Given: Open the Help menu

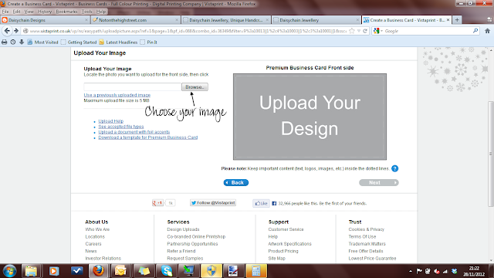Looking at the screenshot, I should (x=101, y=12).
